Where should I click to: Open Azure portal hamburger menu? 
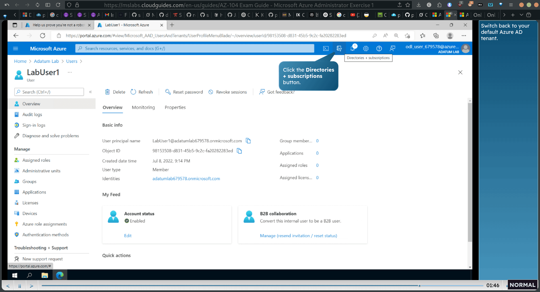(16, 49)
